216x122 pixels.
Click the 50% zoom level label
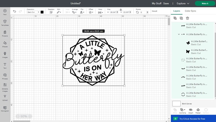[24, 116]
